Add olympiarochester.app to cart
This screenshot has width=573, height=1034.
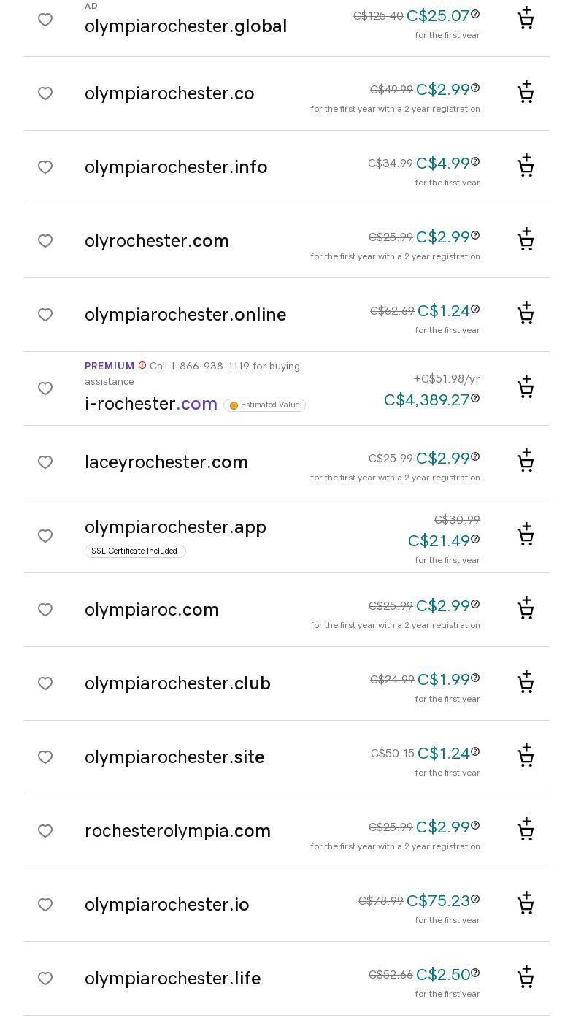click(x=526, y=535)
